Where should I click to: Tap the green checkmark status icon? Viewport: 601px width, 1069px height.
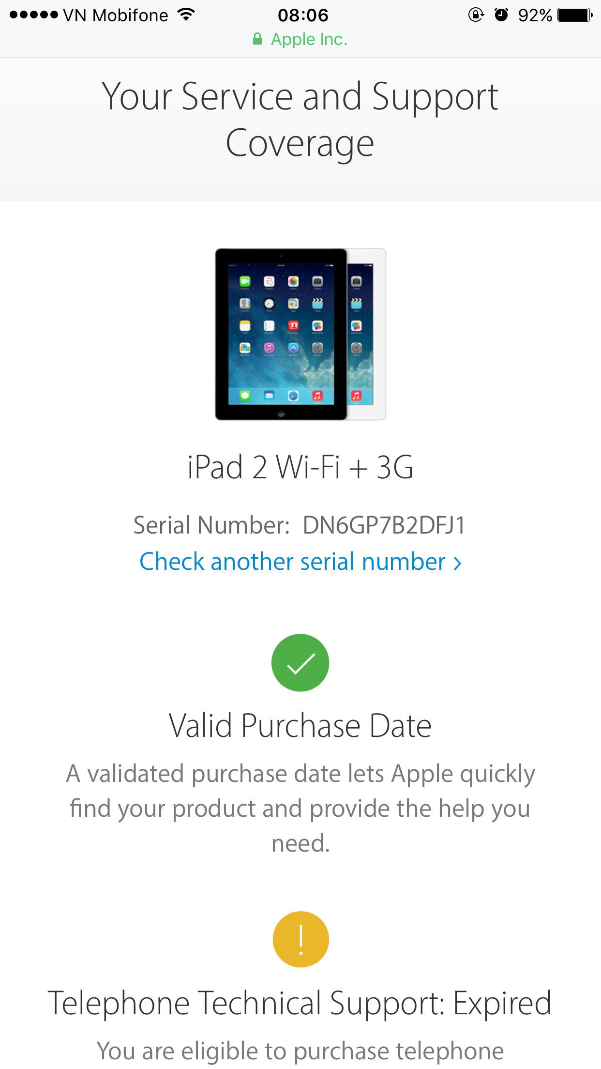click(300, 662)
